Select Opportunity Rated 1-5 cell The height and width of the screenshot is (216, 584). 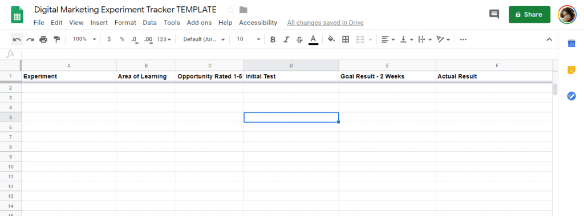click(210, 77)
